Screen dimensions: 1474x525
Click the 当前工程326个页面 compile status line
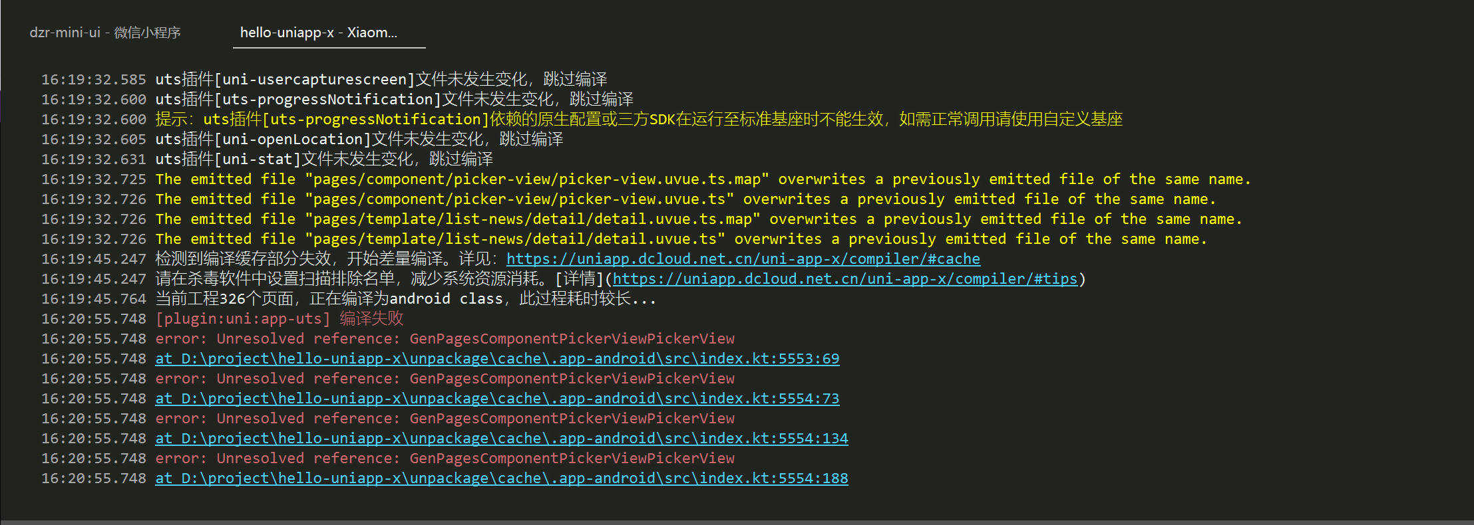pos(406,299)
